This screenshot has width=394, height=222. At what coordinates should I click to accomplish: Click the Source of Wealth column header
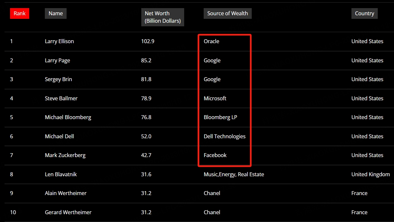pyautogui.click(x=227, y=13)
